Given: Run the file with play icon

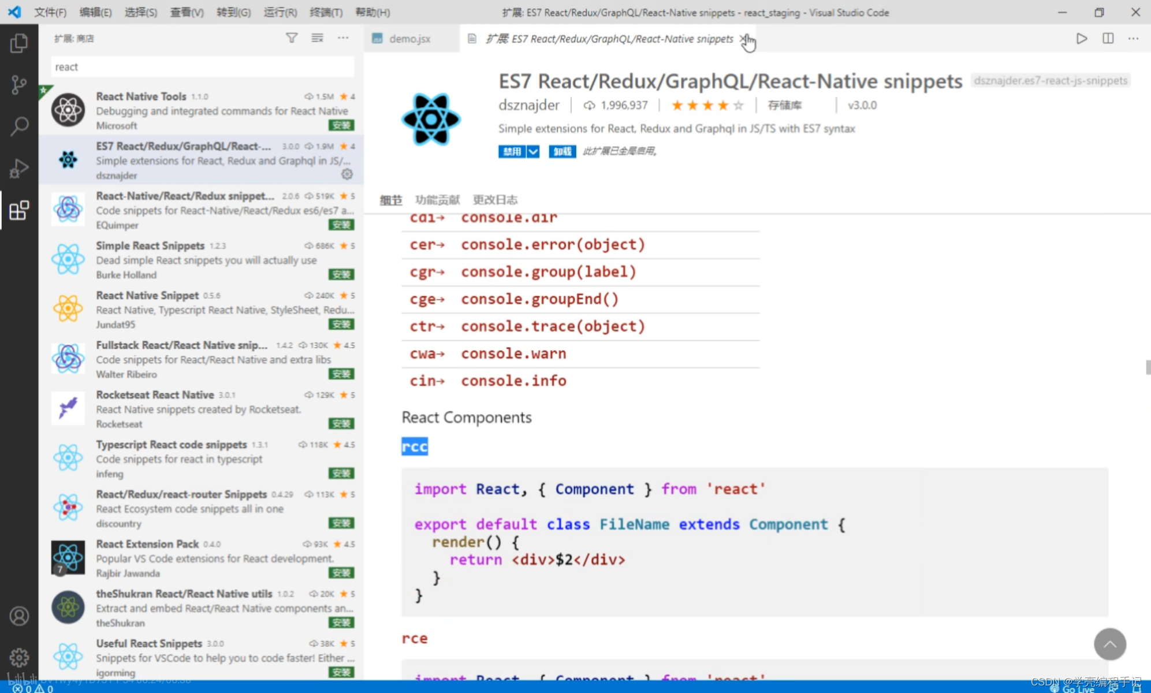Looking at the screenshot, I should tap(1082, 39).
